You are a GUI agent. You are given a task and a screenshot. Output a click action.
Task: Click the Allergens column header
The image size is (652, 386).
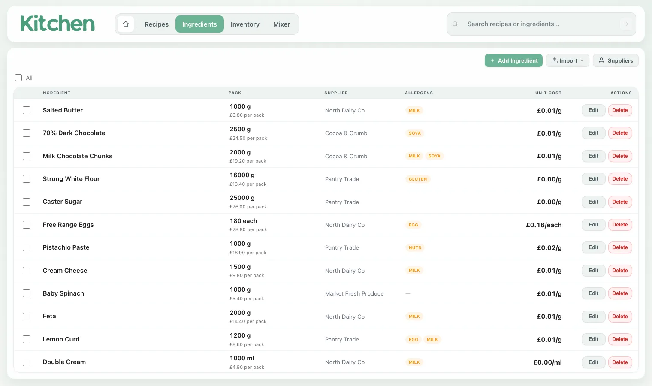point(419,93)
